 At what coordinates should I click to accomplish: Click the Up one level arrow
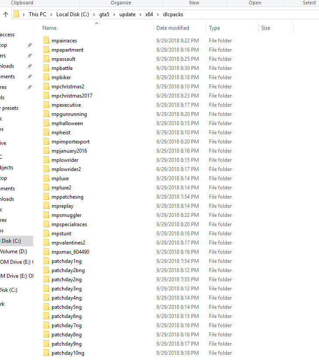(6, 14)
